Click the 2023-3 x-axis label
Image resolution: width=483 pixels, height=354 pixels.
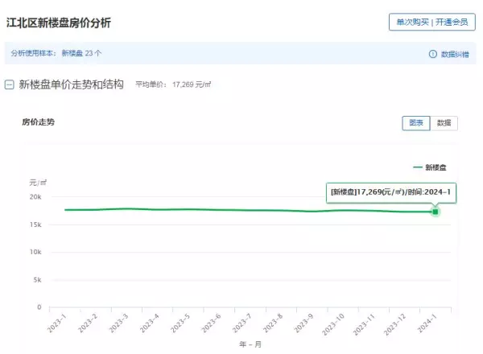pyautogui.click(x=118, y=323)
